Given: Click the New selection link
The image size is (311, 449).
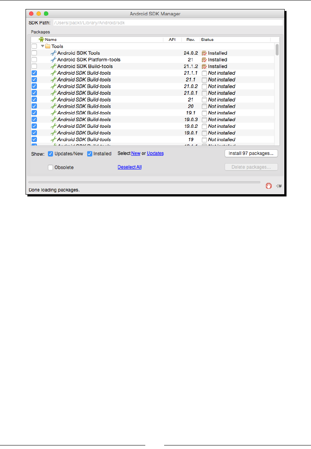Looking at the screenshot, I should pyautogui.click(x=135, y=153).
